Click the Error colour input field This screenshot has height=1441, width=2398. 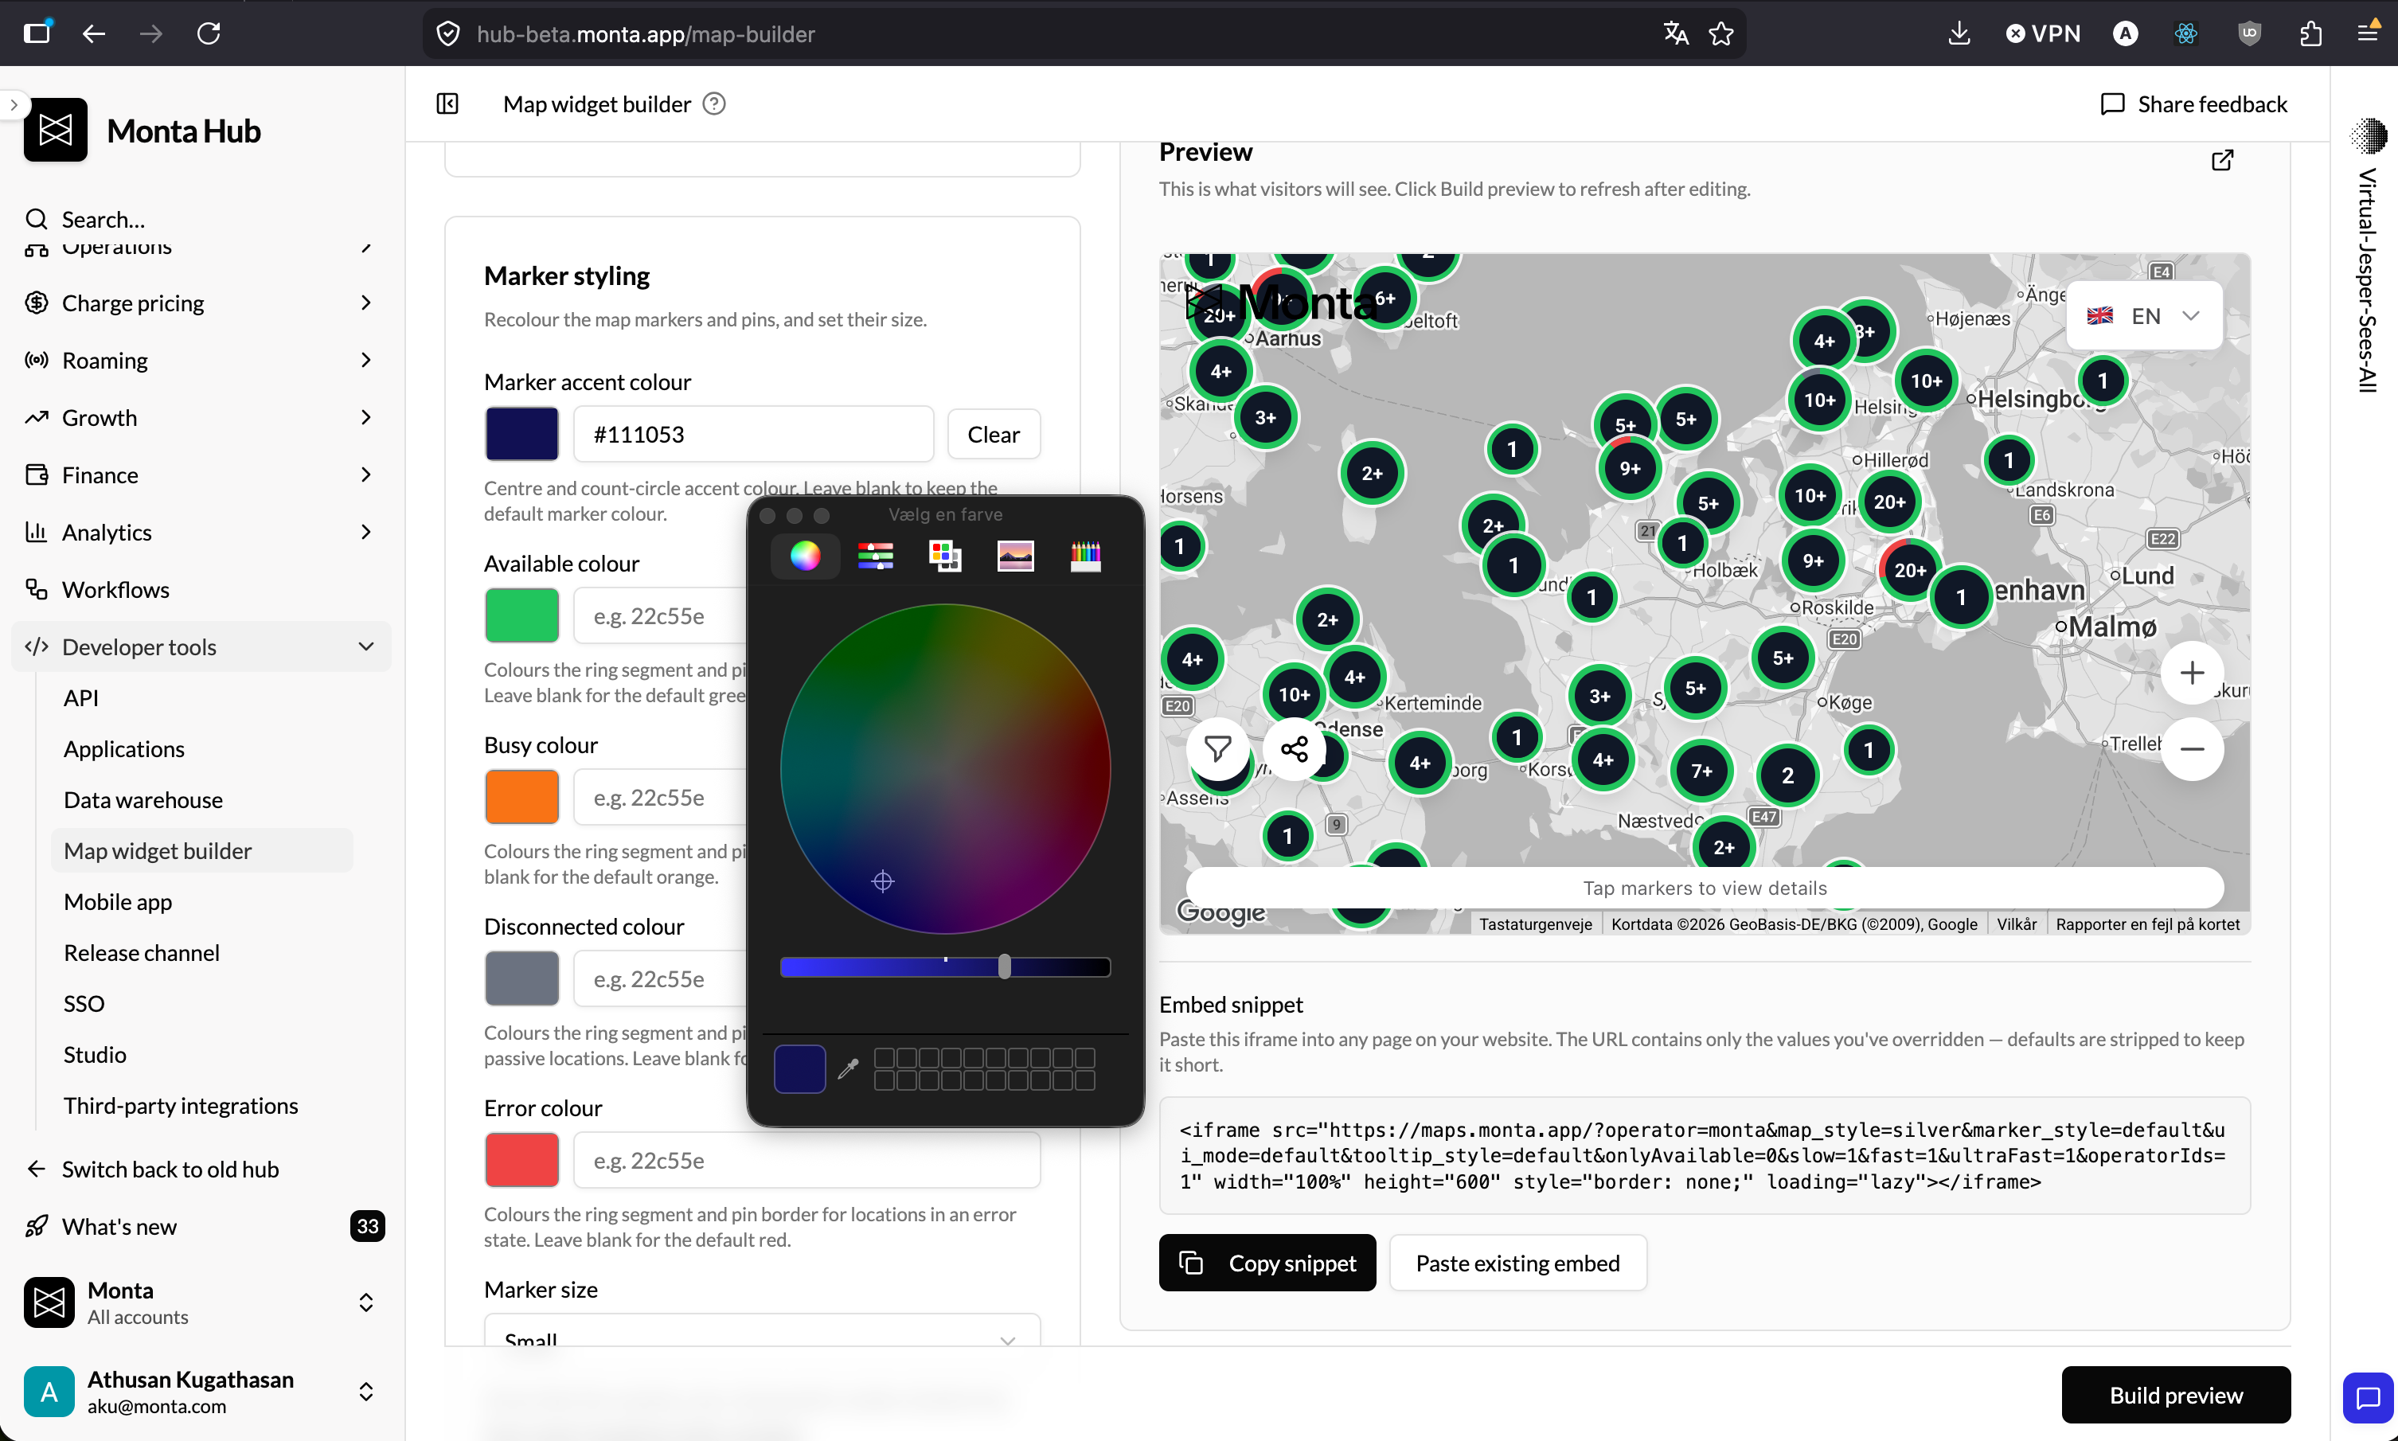click(x=806, y=1161)
